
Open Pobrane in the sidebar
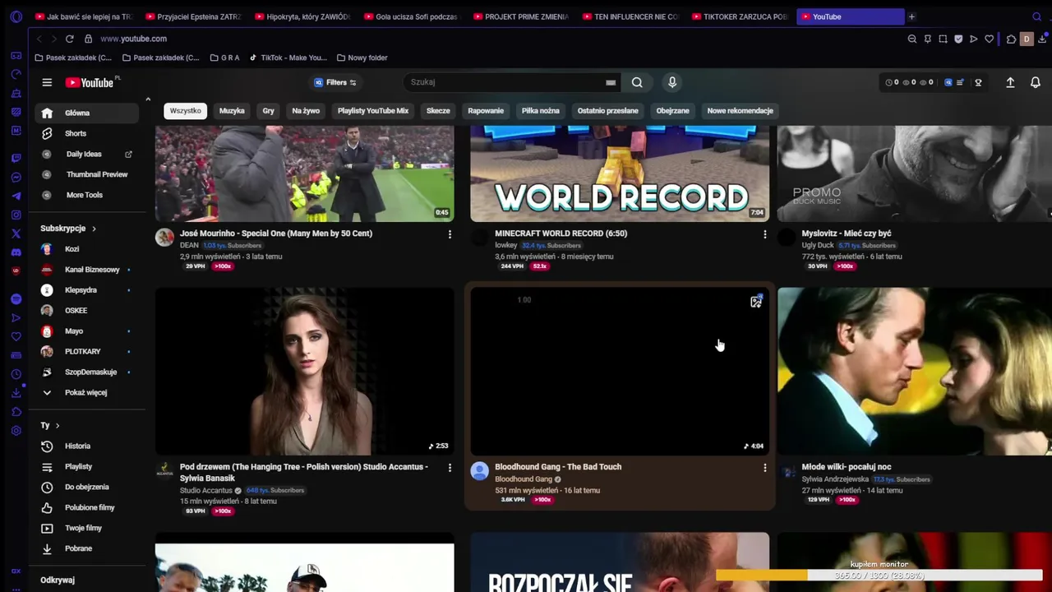tap(86, 548)
